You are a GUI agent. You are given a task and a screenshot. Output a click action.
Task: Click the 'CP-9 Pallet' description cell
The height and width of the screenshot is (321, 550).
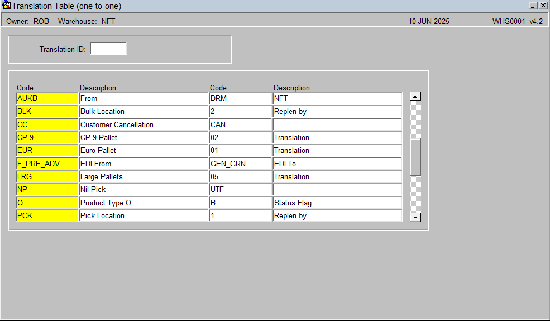click(x=144, y=137)
